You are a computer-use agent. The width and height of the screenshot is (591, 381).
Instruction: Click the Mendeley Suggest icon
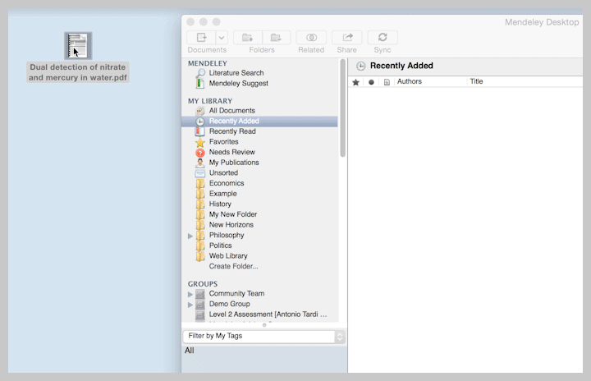click(200, 84)
